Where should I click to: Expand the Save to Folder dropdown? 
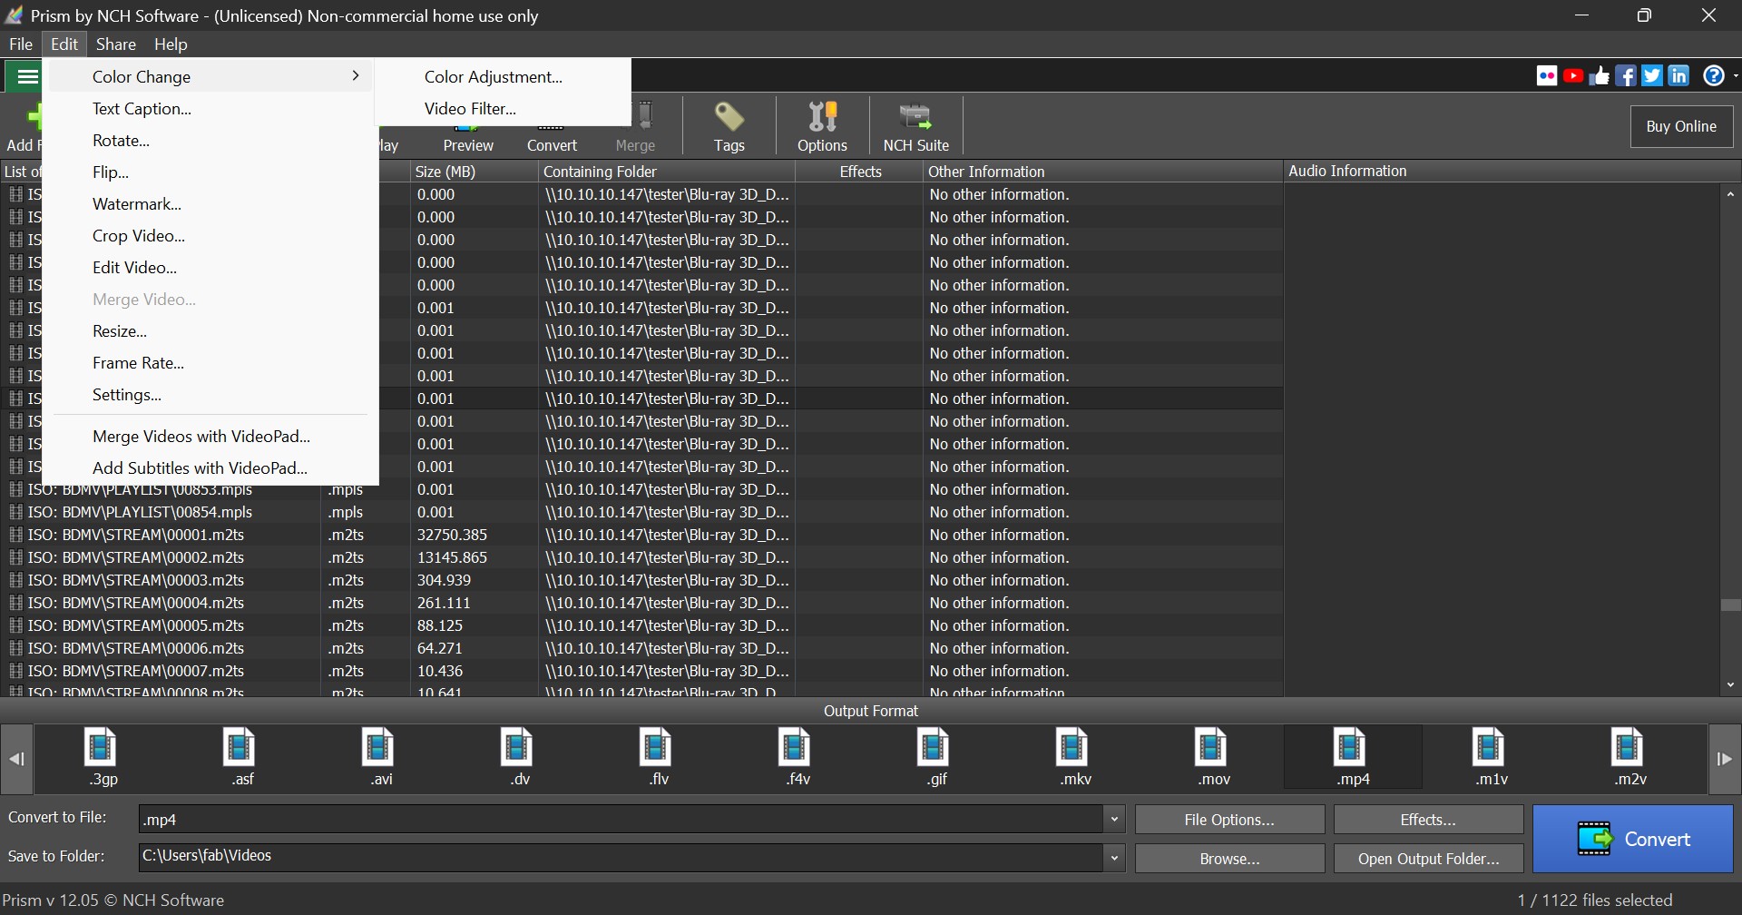[1114, 857]
